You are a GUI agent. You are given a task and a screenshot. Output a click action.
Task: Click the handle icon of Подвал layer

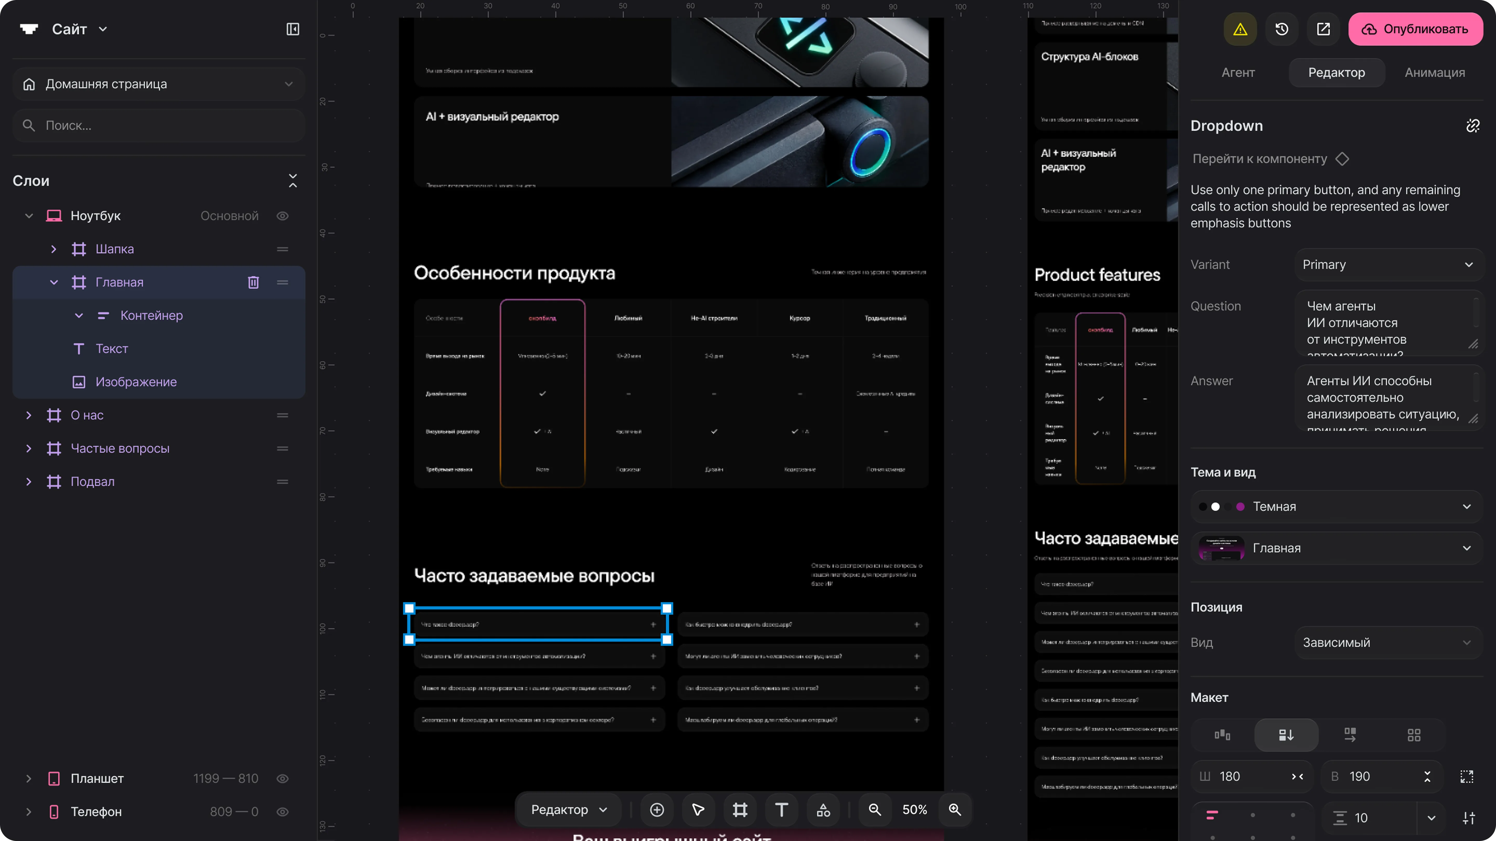(283, 482)
